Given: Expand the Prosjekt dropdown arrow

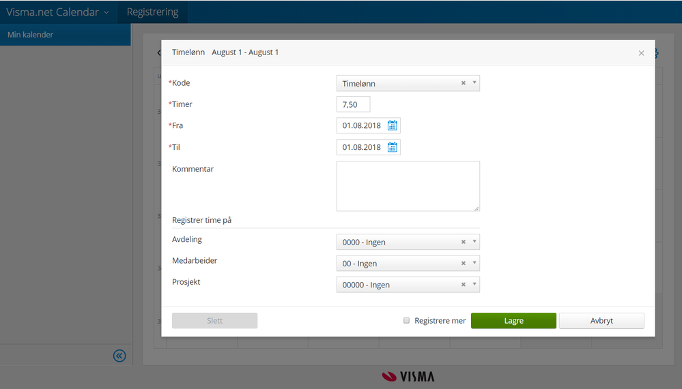Looking at the screenshot, I should pos(474,284).
